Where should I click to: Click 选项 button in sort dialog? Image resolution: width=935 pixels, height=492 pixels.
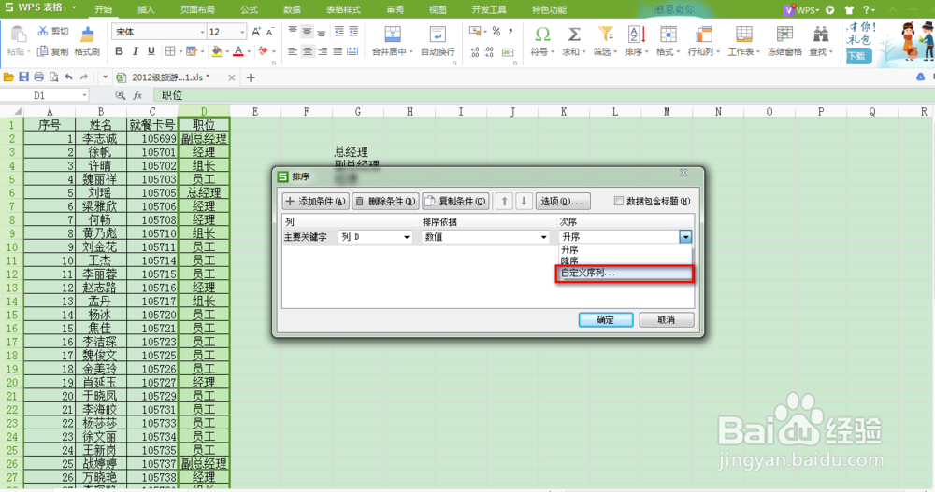pos(563,202)
